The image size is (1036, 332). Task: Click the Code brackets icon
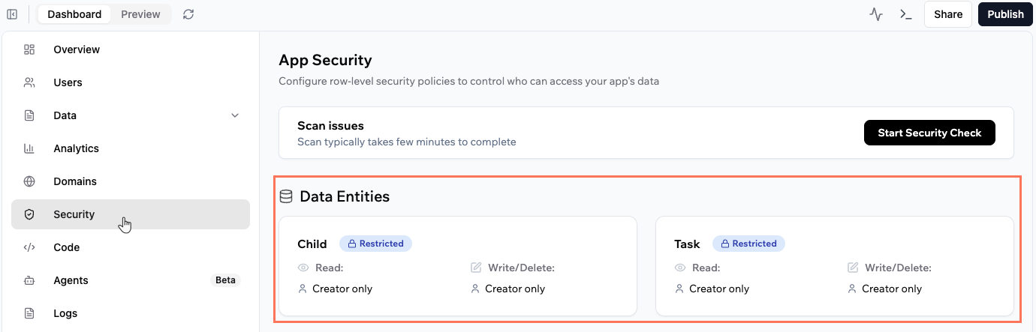coord(29,247)
